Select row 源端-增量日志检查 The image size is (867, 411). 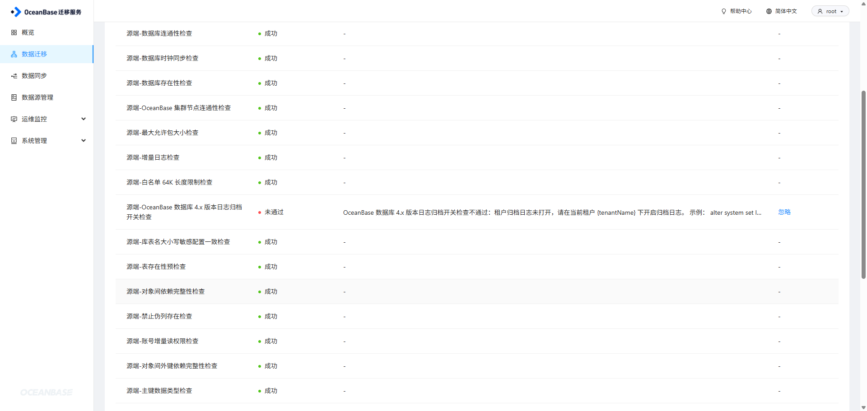[477, 157]
